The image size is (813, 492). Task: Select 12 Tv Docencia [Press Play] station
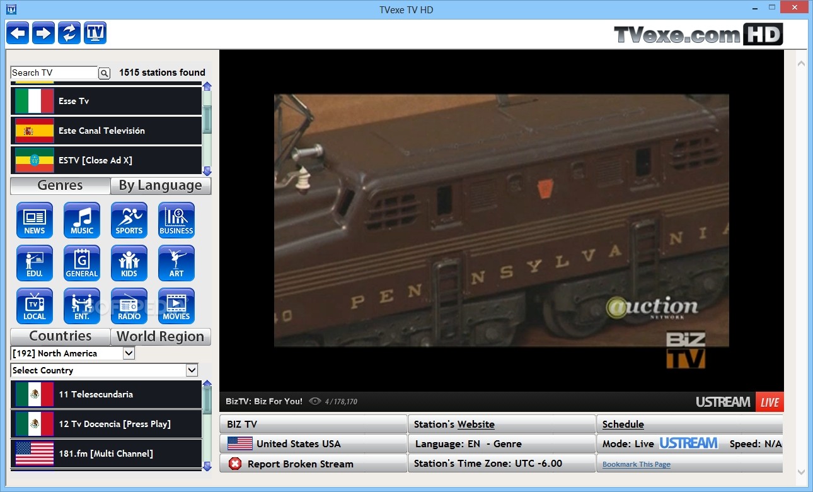coord(106,424)
